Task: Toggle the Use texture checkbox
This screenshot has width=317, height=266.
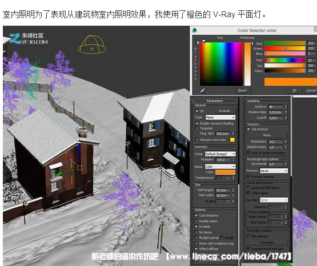Action: (x=248, y=129)
